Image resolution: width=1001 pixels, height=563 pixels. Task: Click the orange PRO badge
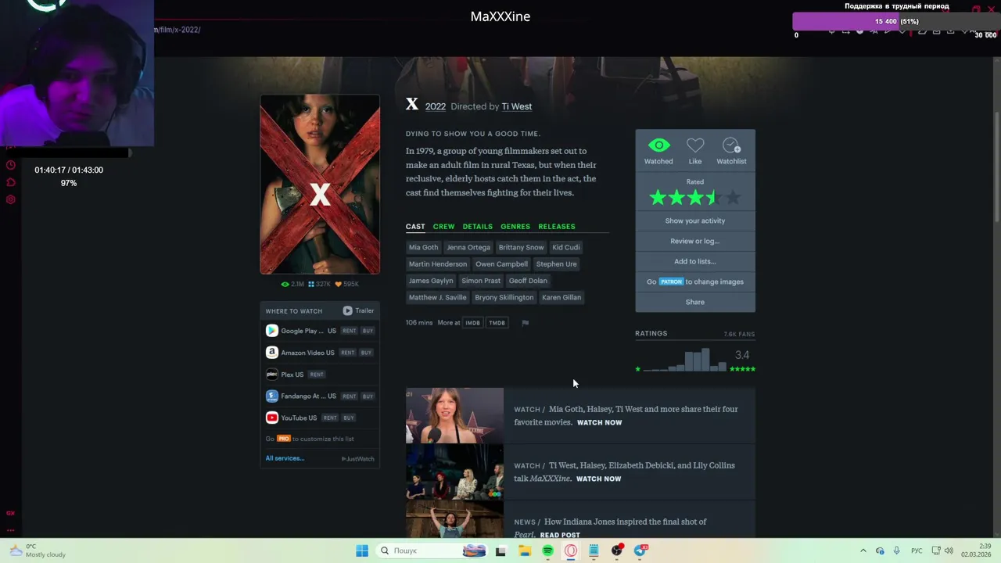(x=284, y=439)
